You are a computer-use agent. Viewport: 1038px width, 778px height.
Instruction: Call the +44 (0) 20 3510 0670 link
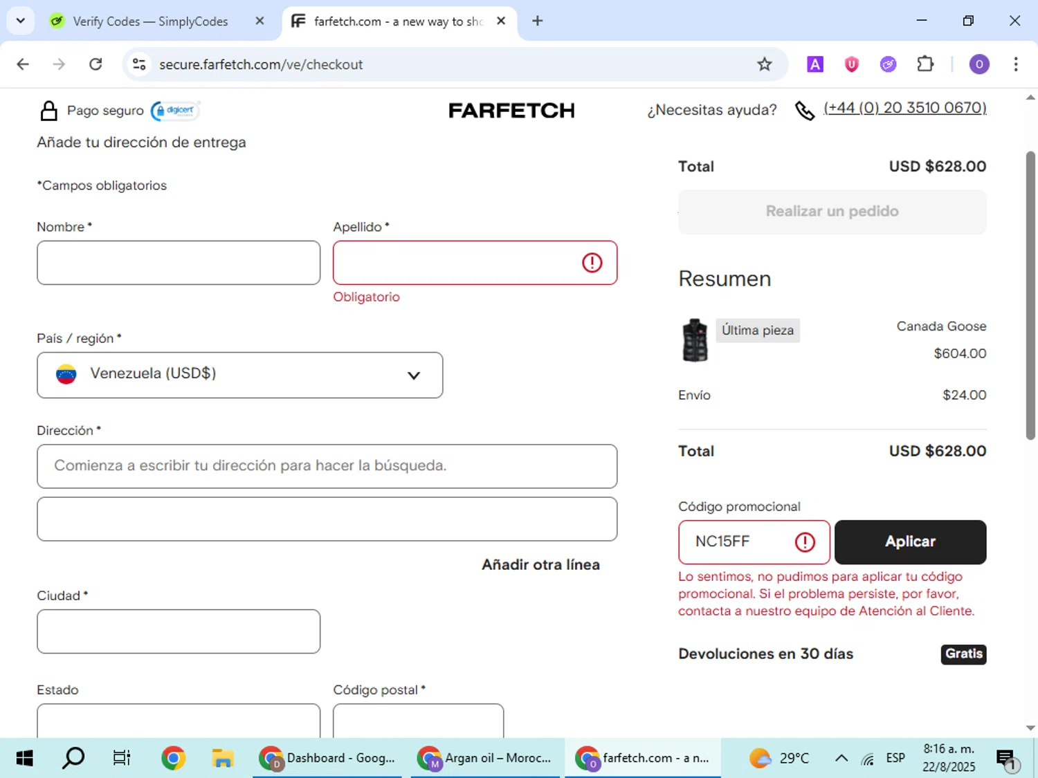point(904,108)
